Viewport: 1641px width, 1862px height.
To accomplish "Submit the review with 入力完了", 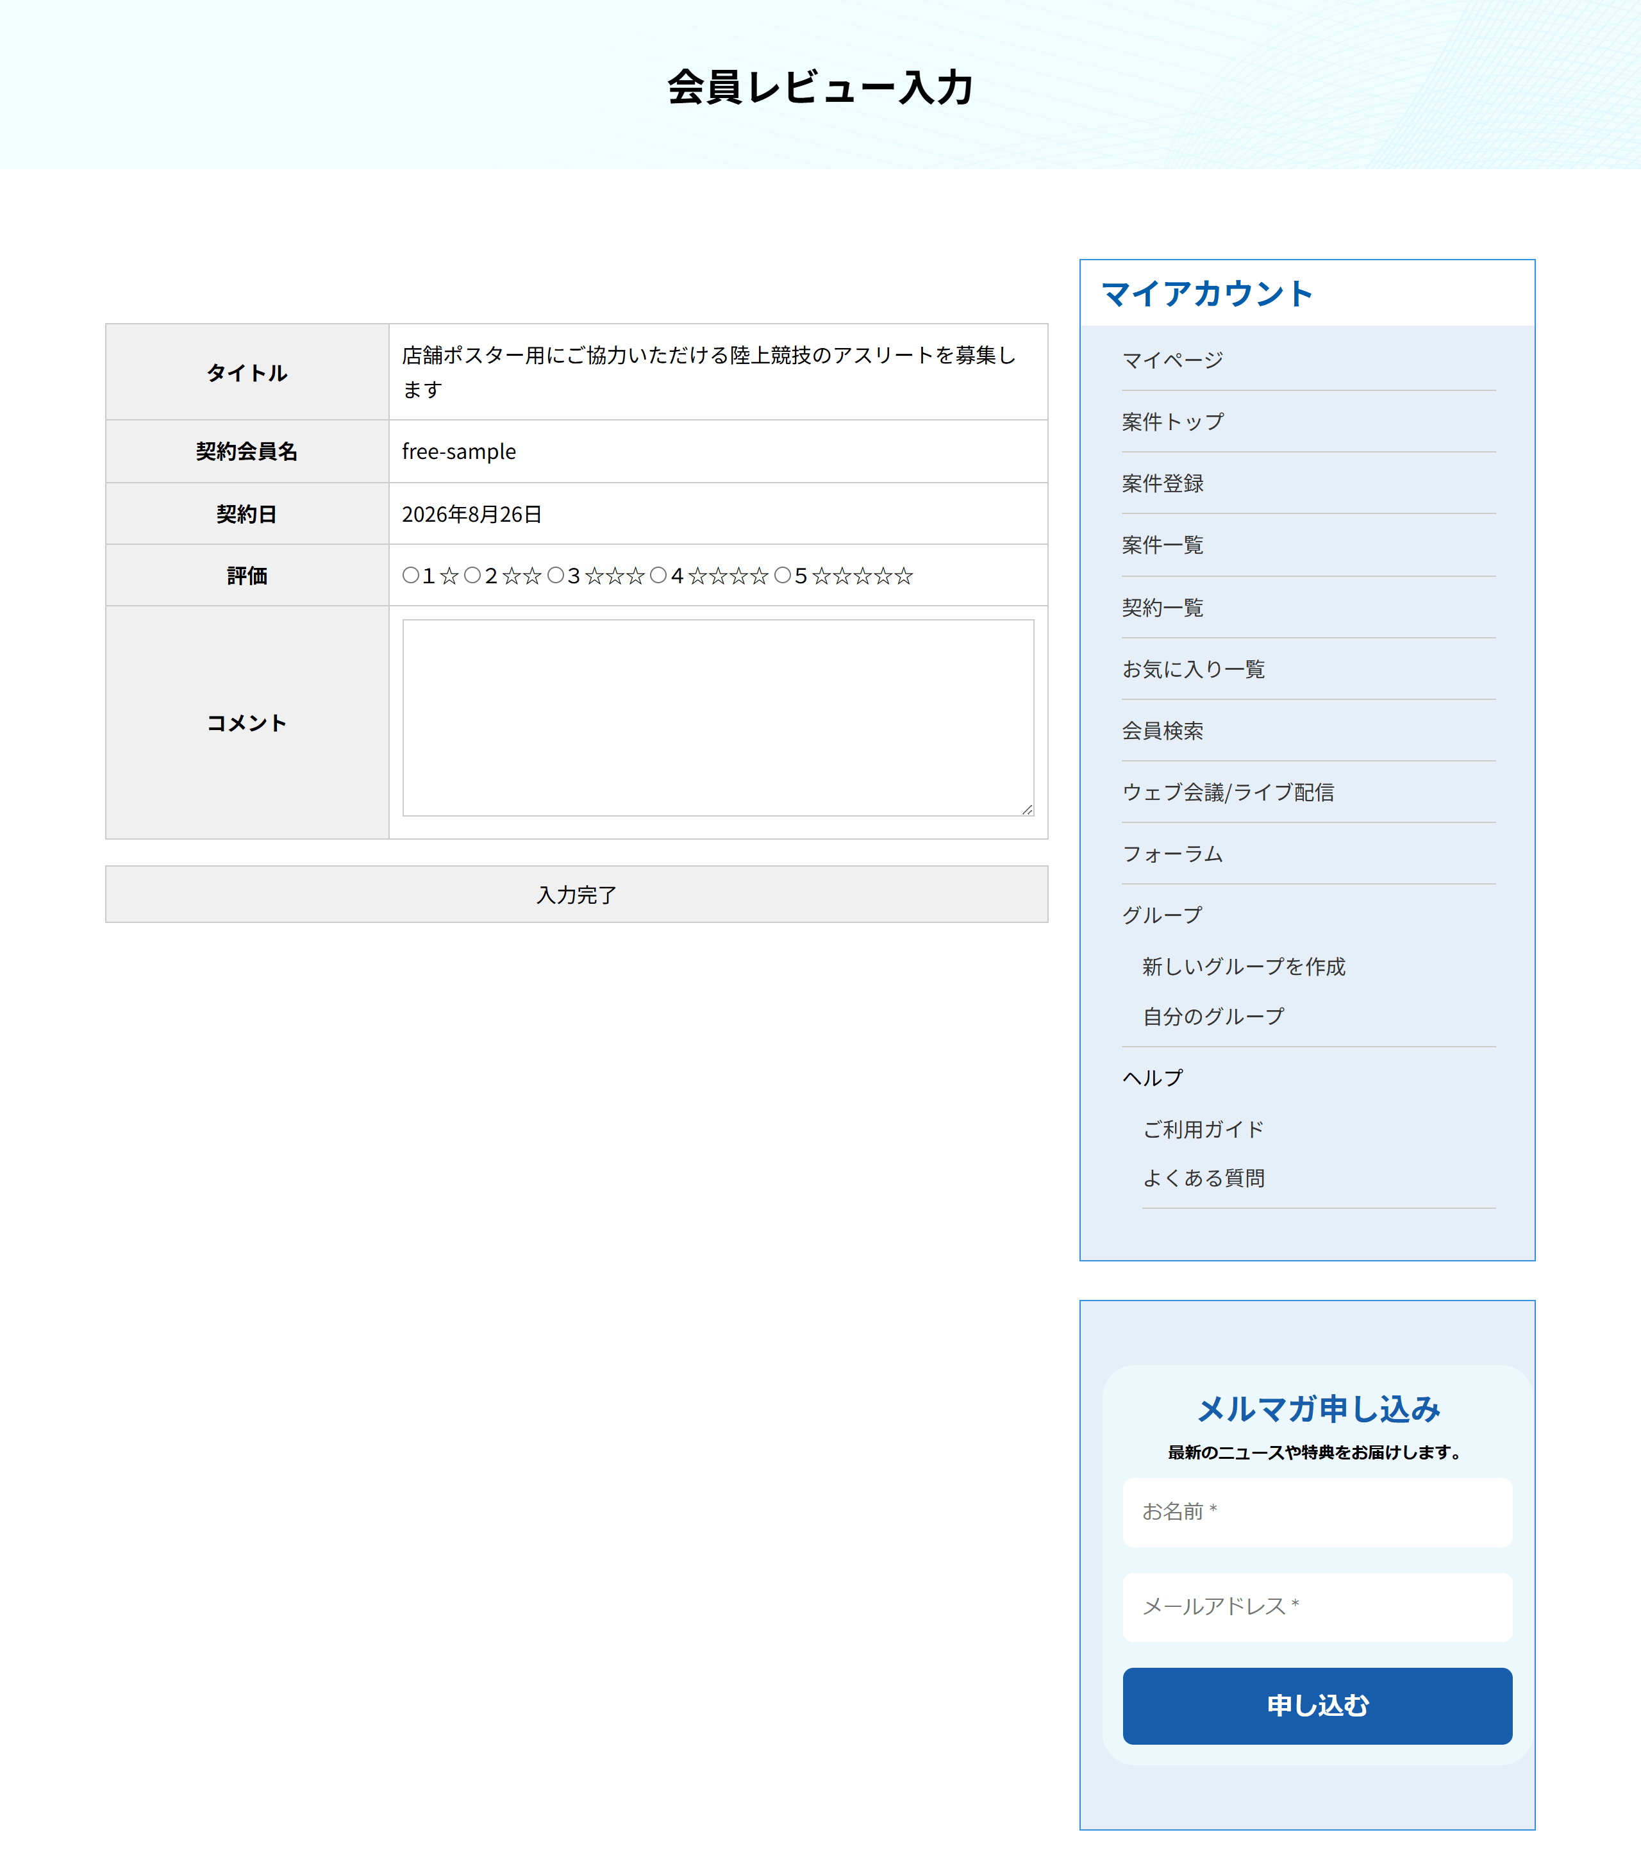I will coord(577,894).
